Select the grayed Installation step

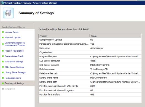coord(10,89)
